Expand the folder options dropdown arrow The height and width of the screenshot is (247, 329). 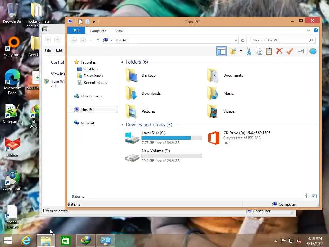point(241,51)
